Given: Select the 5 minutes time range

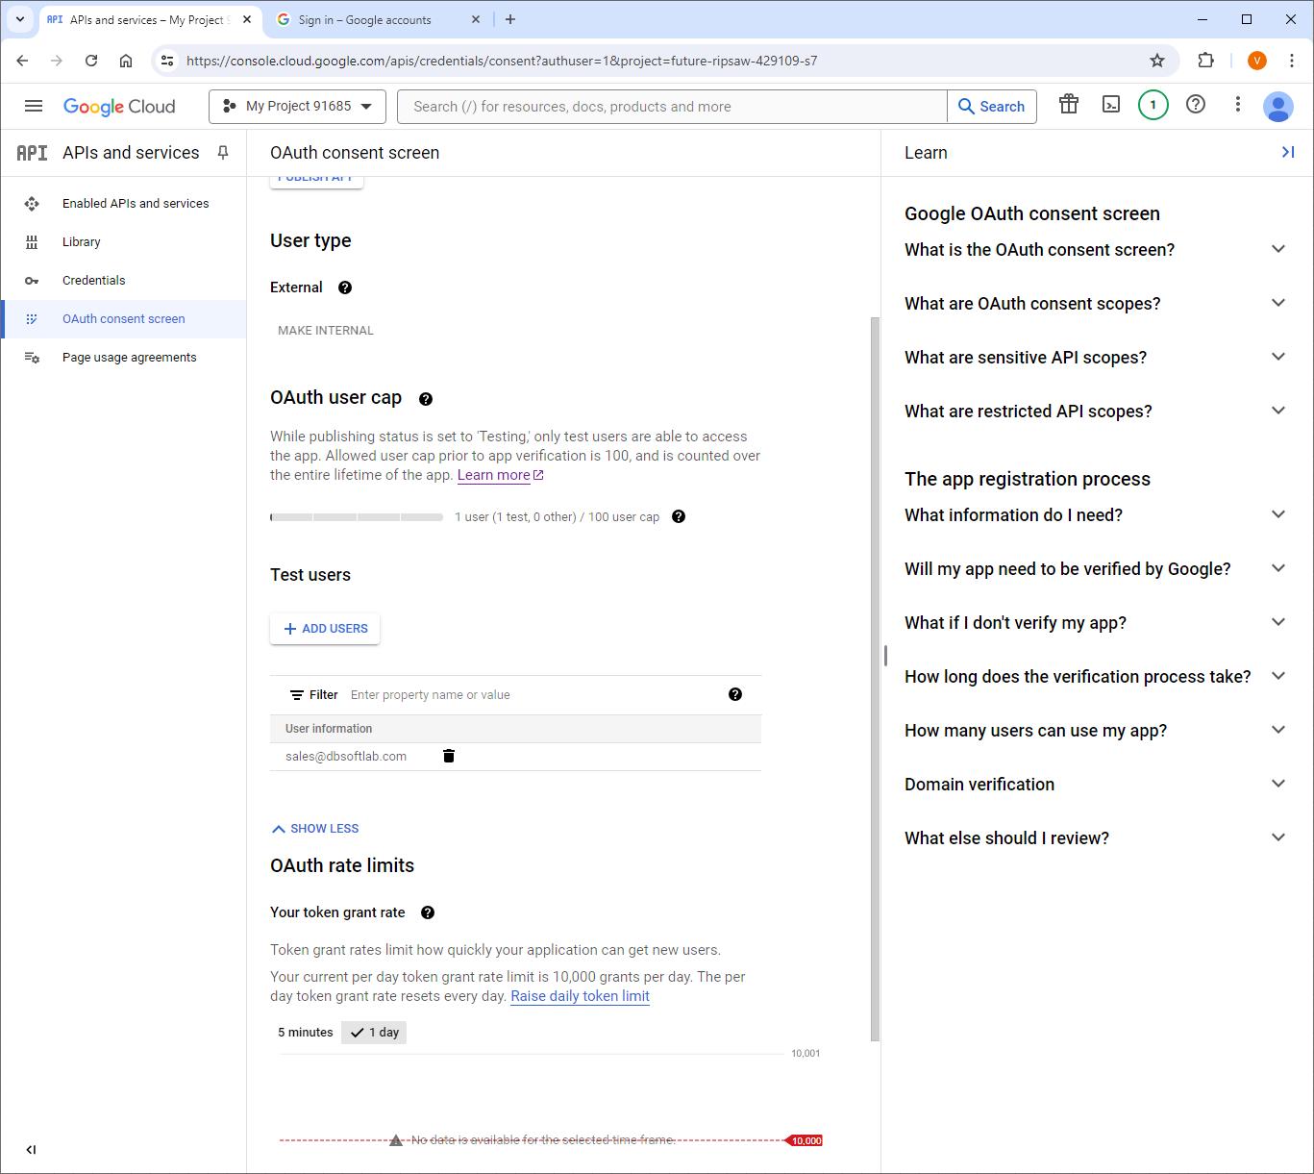Looking at the screenshot, I should 306,1033.
